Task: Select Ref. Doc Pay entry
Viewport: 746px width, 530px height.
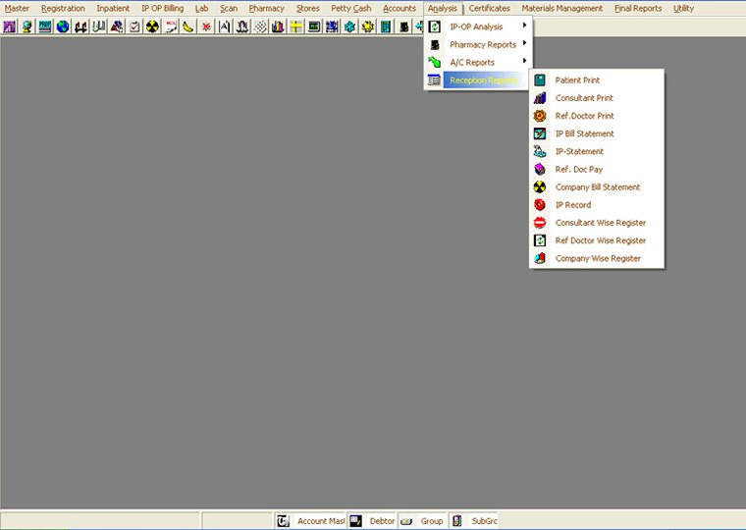Action: click(596, 170)
